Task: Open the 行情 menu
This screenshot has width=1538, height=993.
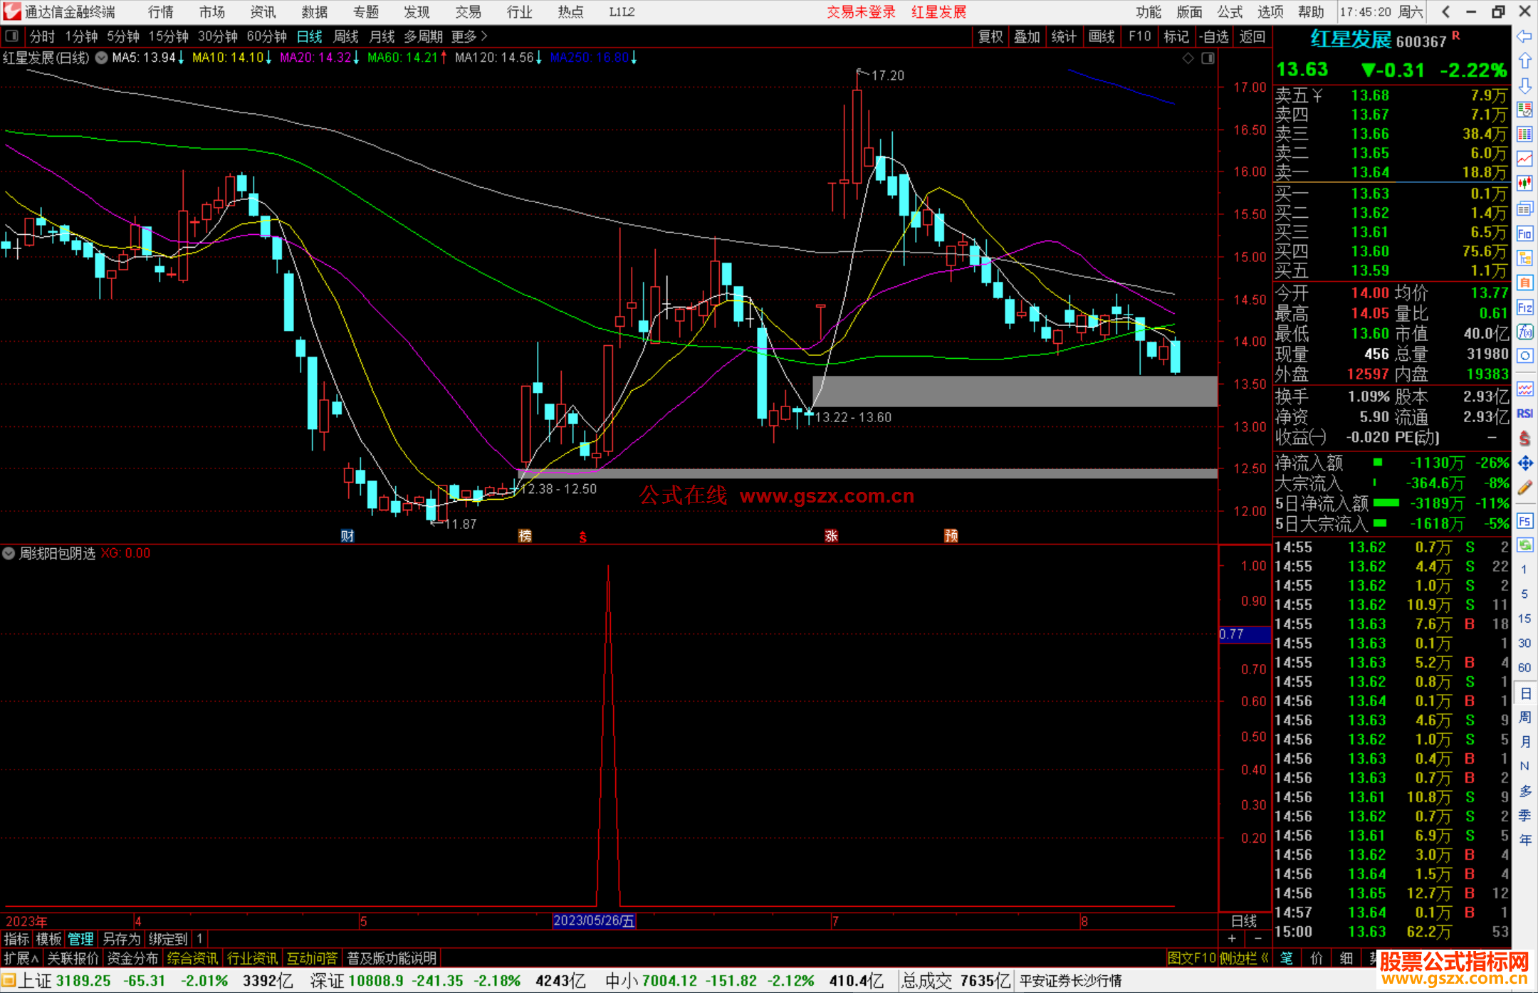Action: pos(161,12)
